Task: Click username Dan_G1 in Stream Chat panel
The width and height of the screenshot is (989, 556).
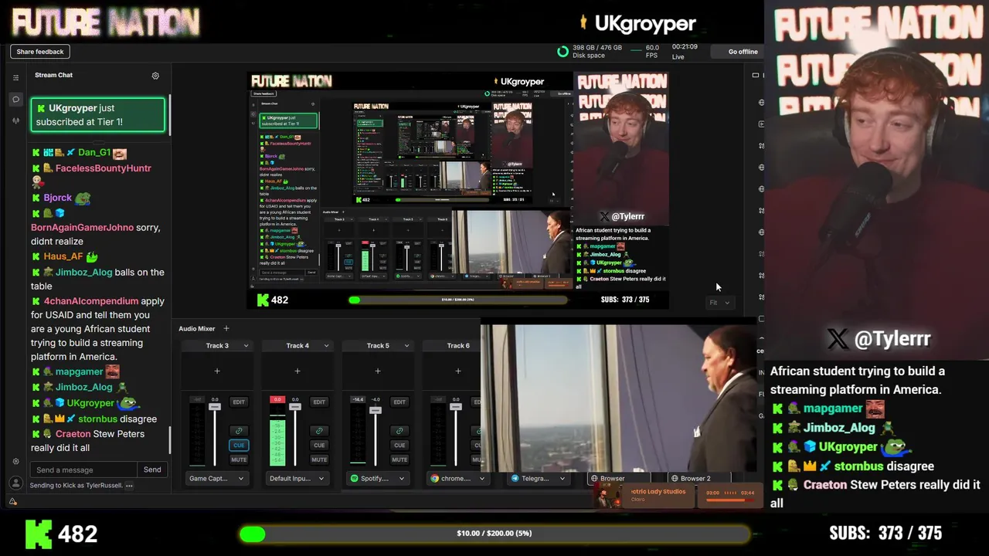Action: [x=94, y=152]
